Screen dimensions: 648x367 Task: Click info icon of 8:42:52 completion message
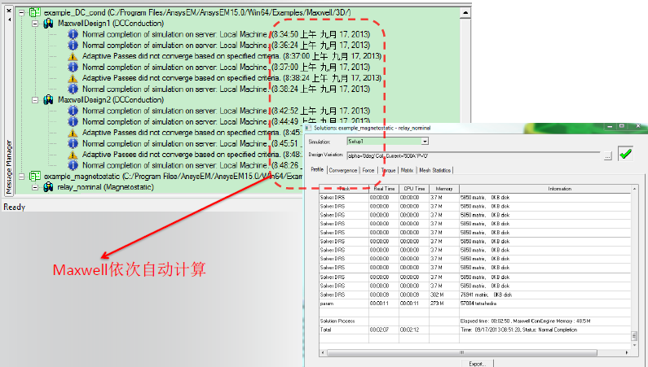[x=73, y=111]
